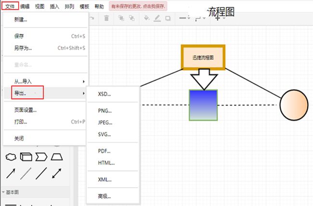Select the bidirectional arrow shape
Image resolution: width=313 pixels, height=206 pixels.
tap(57, 173)
